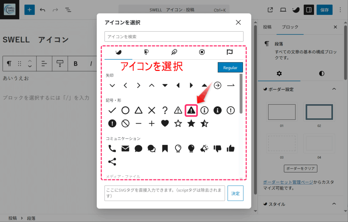Select the filled warning triangle icon
This screenshot has width=348, height=222.
coord(191,110)
